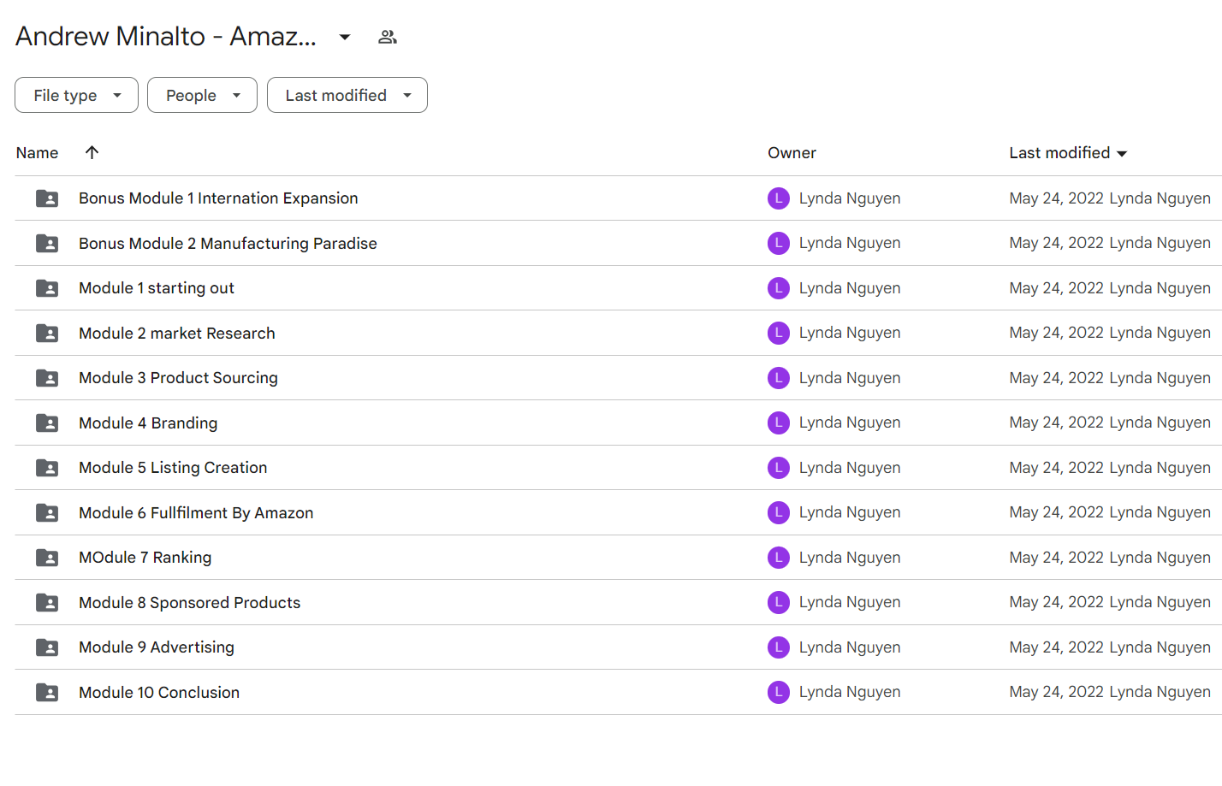Click folder icon beside Module 2 market Research
Image resolution: width=1222 pixels, height=786 pixels.
[47, 334]
